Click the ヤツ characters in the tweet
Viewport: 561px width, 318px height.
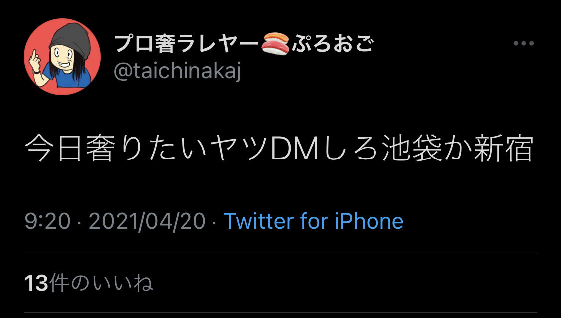click(x=239, y=149)
